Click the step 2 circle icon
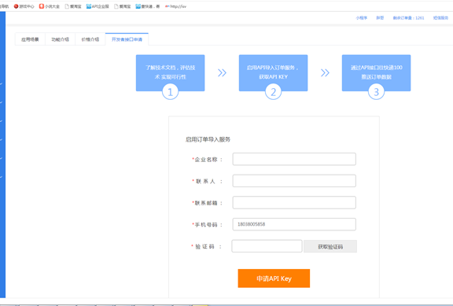The height and width of the screenshot is (306, 453). pyautogui.click(x=273, y=92)
